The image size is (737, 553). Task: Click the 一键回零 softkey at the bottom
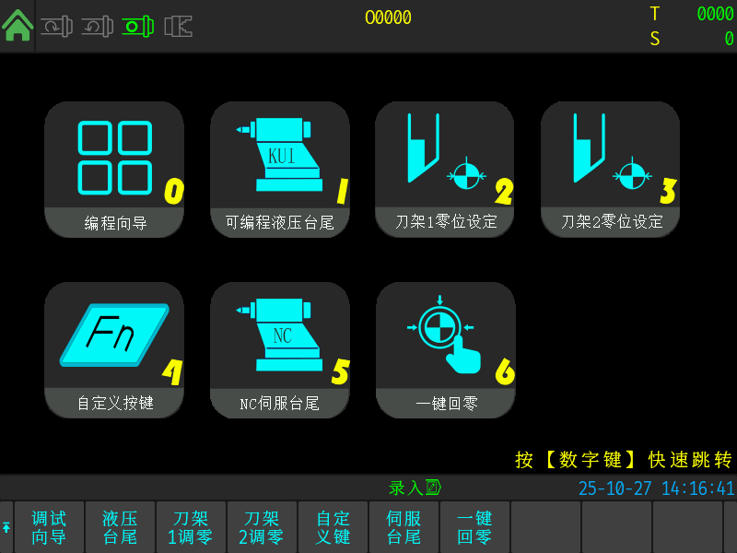tap(474, 527)
